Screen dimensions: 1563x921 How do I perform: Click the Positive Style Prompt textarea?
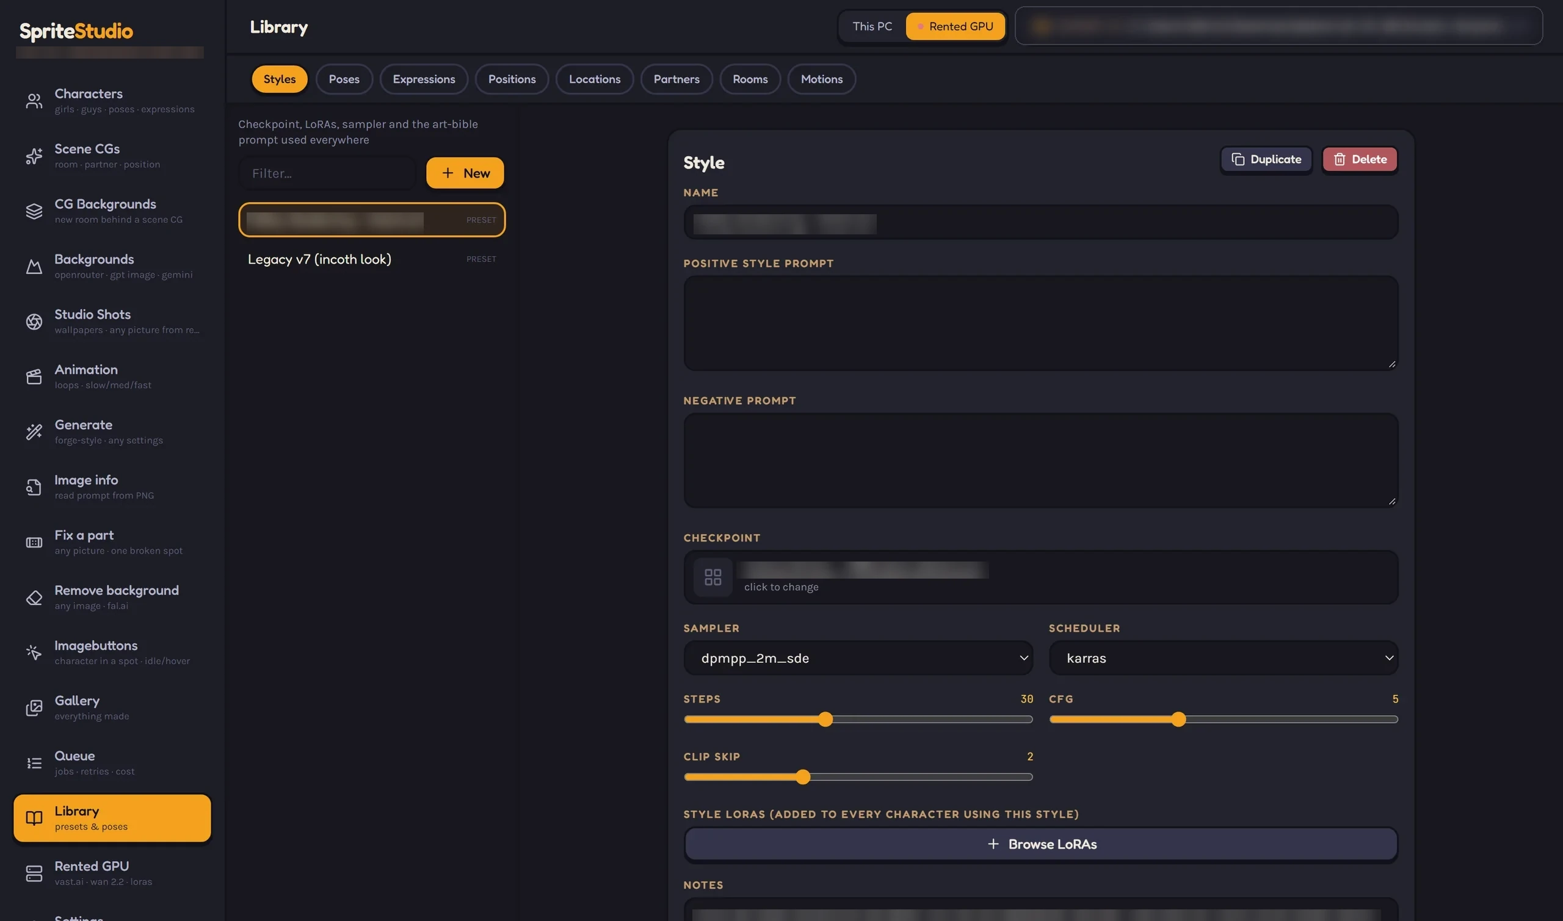(x=1040, y=323)
